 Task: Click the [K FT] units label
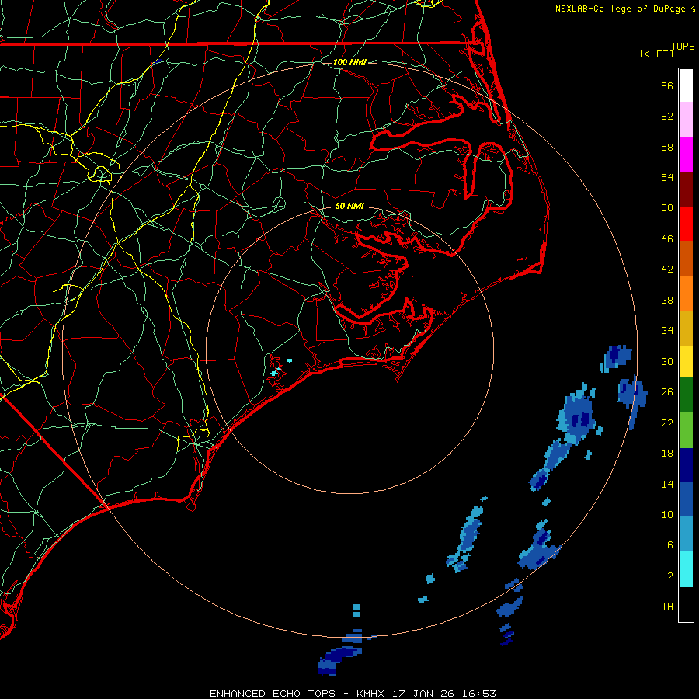[x=656, y=54]
